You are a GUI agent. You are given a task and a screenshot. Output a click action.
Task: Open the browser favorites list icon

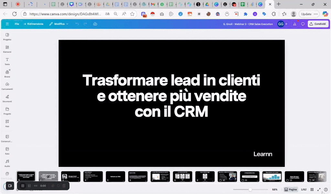coord(284,14)
